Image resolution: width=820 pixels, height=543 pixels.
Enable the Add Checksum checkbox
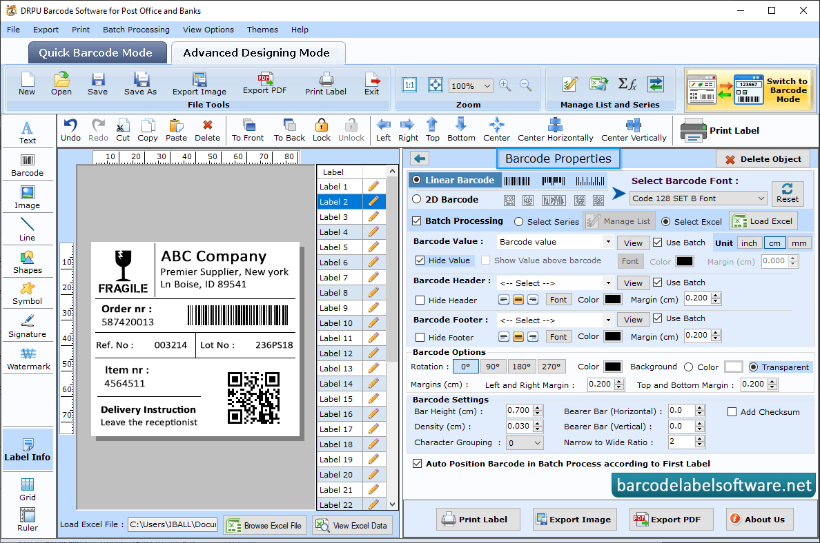(x=732, y=412)
